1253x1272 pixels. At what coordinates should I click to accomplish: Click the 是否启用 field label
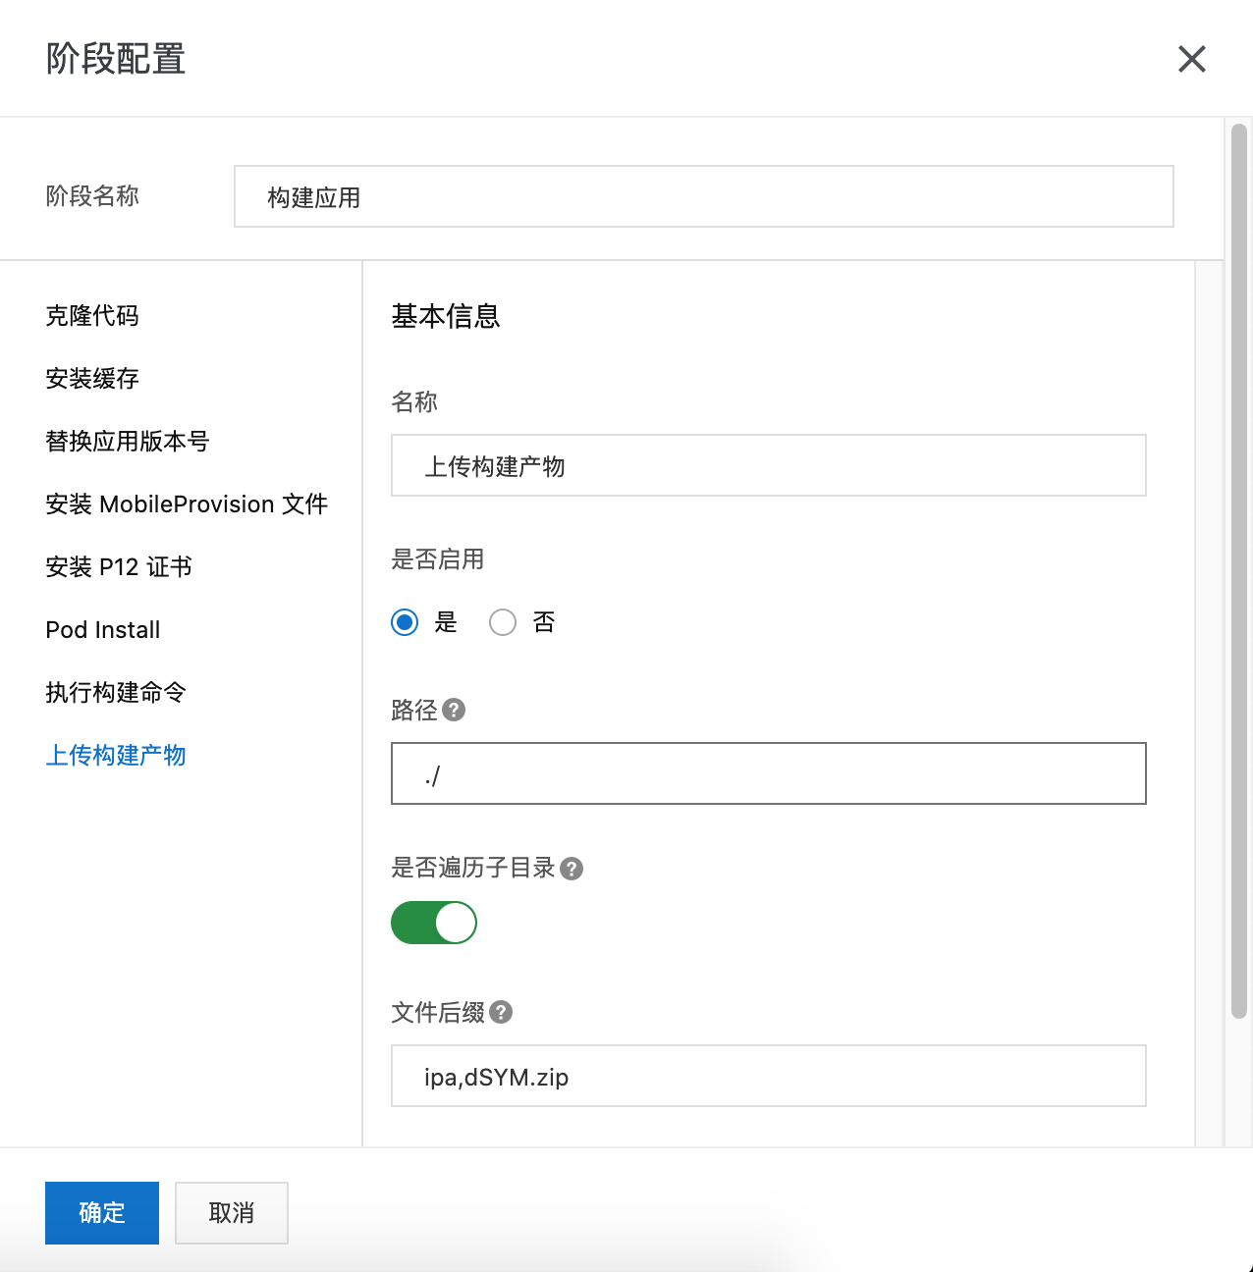[x=438, y=559]
